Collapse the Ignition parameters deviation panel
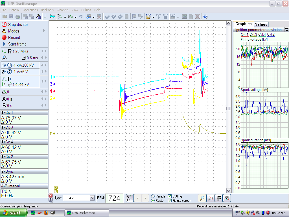 (286, 30)
